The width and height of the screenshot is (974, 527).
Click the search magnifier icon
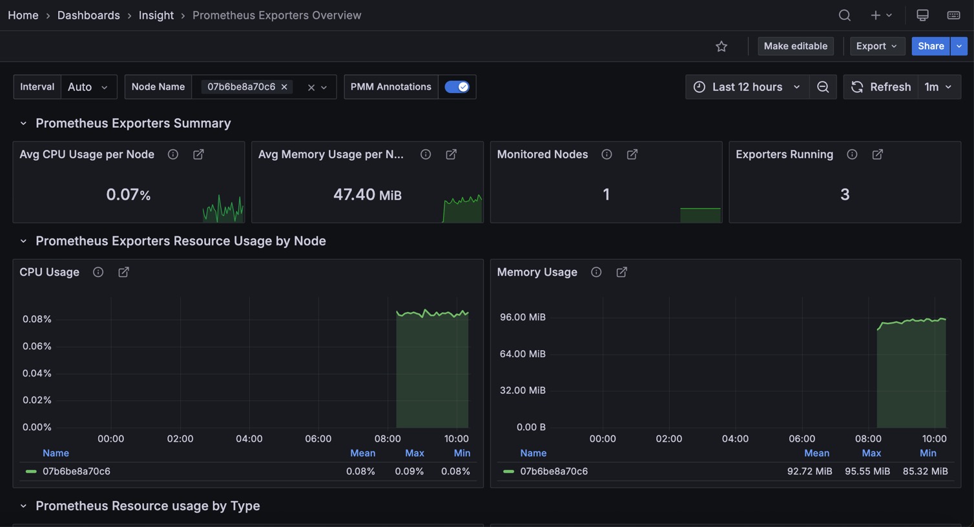(x=844, y=15)
